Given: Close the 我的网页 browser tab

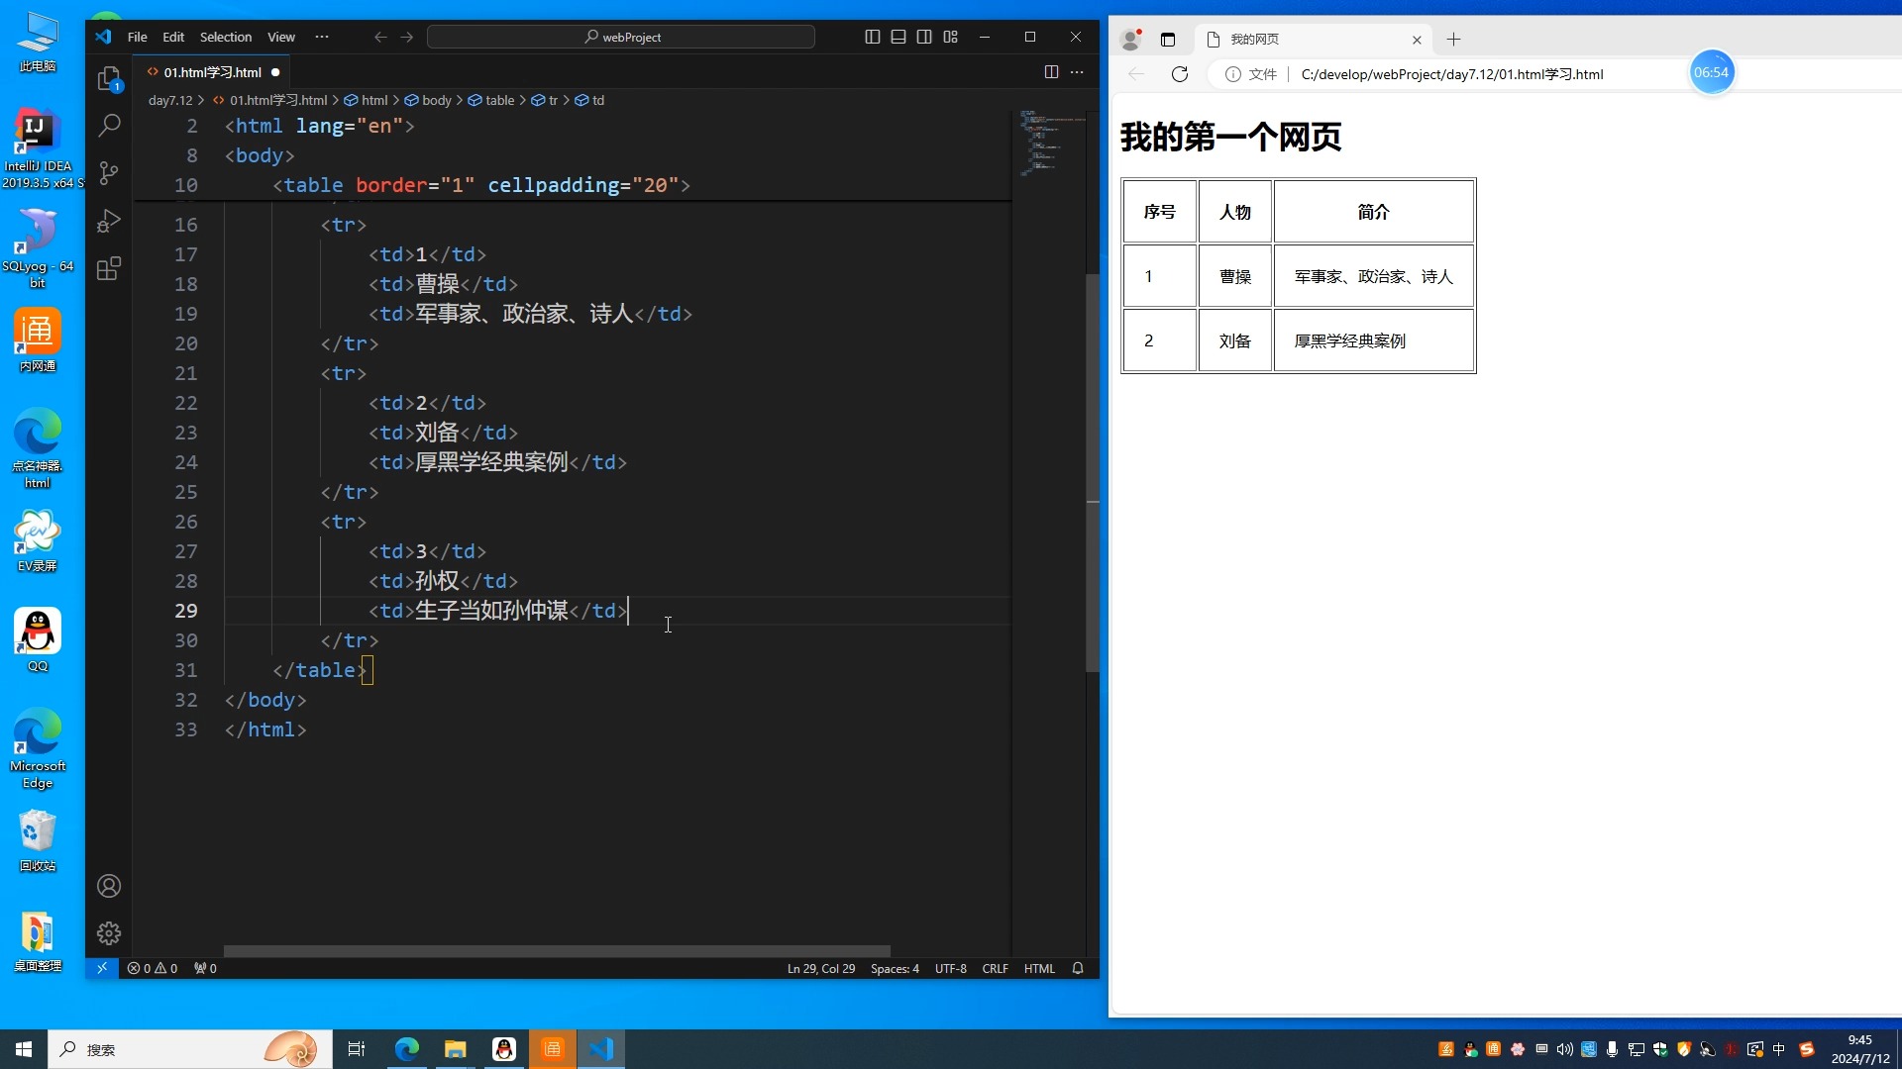Looking at the screenshot, I should [x=1417, y=40].
